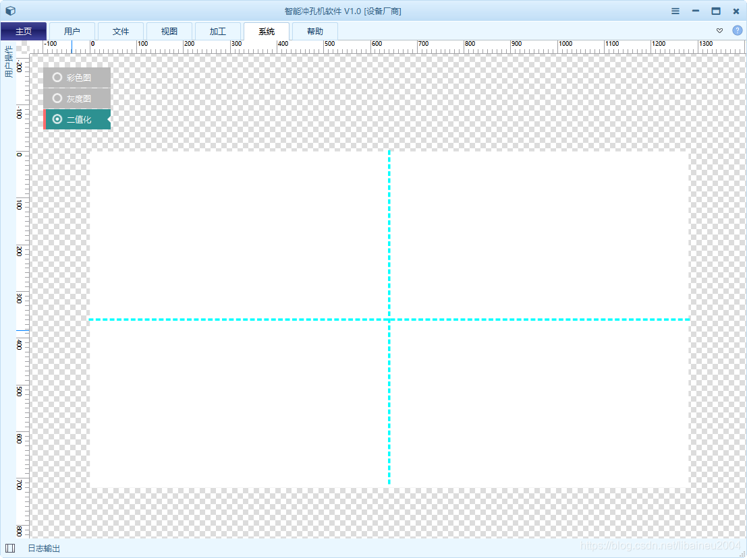Select the 彩色图 radio option

pos(77,77)
